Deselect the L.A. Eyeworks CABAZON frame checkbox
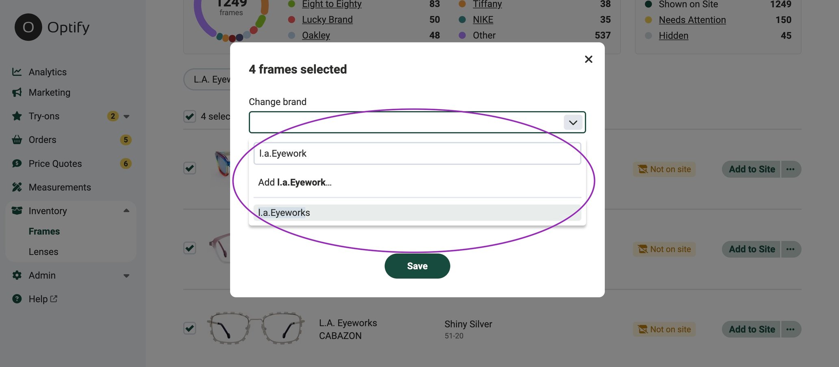Screen dimensions: 839x367 pos(189,328)
